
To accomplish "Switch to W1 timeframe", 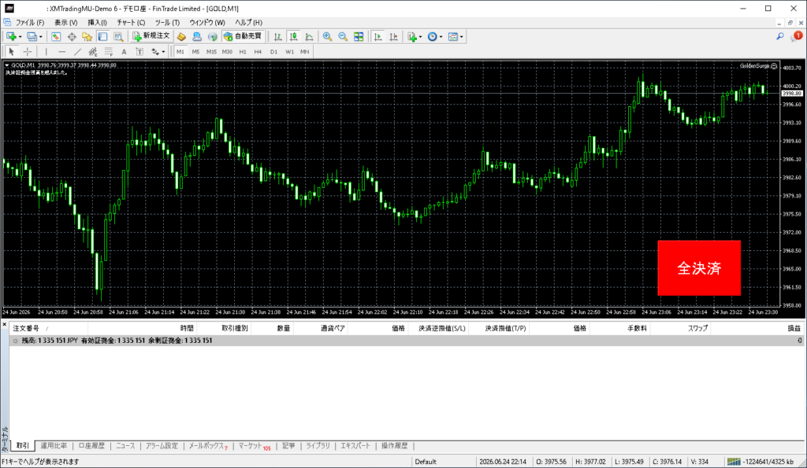I will (289, 51).
